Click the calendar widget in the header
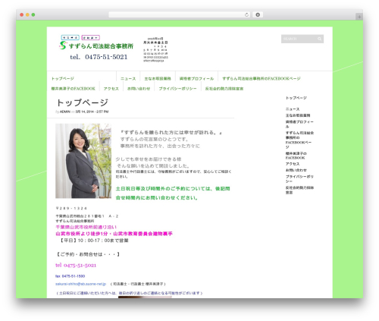This screenshot has height=321, width=379. pos(155,49)
